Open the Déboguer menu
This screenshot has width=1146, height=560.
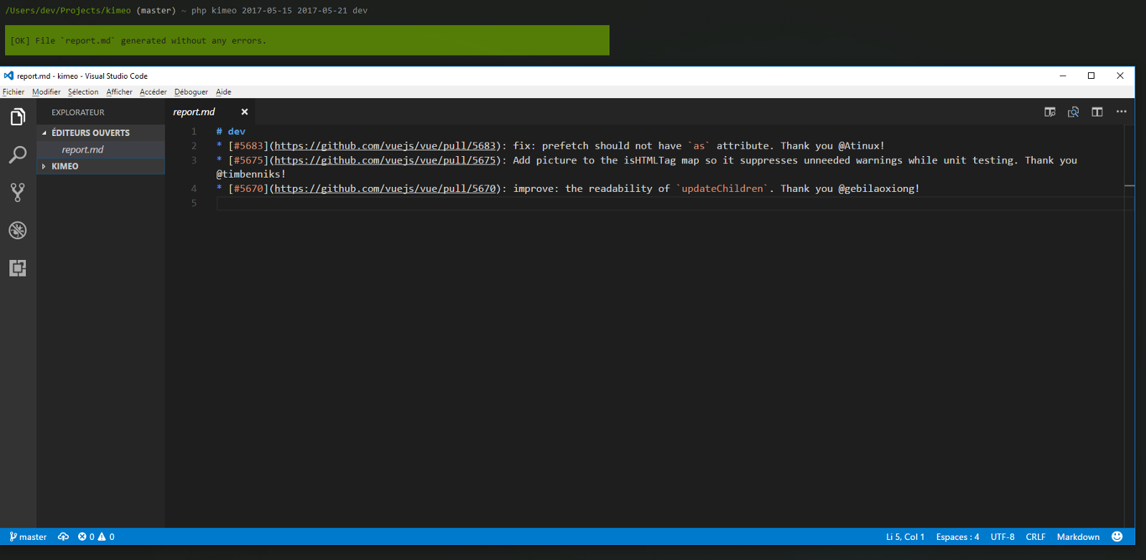191,92
